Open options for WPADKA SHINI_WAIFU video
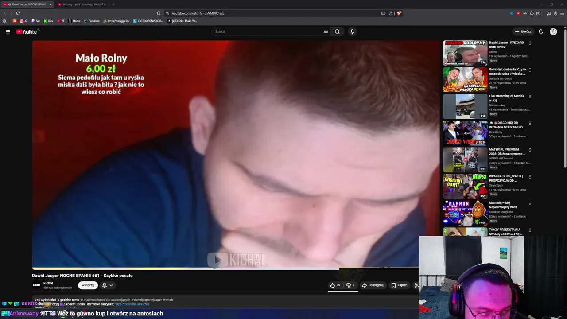This screenshot has width=567, height=319. click(530, 177)
